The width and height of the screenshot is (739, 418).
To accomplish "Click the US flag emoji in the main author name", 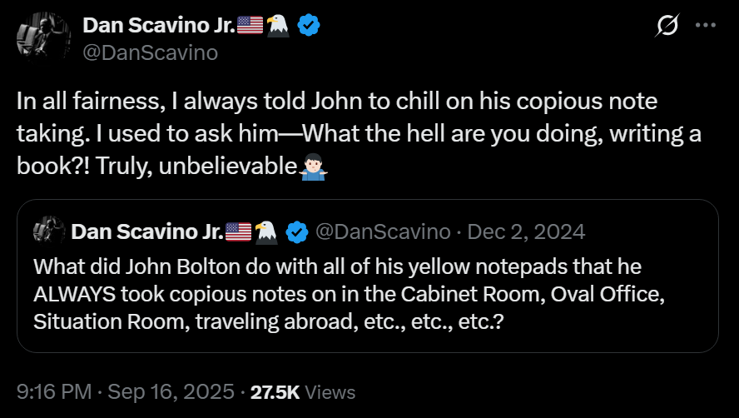I will (x=250, y=26).
